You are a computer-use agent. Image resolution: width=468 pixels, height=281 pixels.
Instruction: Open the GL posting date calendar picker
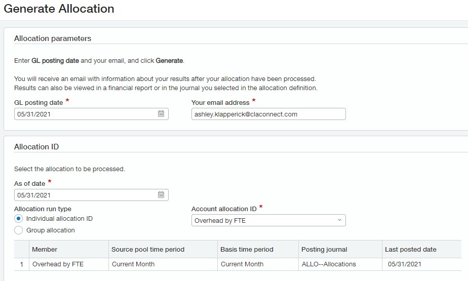pyautogui.click(x=161, y=114)
